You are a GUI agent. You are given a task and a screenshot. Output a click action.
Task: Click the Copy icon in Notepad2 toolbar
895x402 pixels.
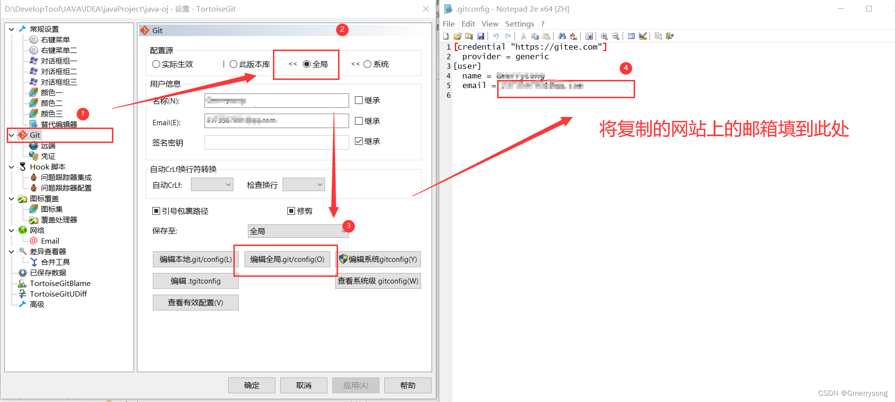pyautogui.click(x=535, y=36)
